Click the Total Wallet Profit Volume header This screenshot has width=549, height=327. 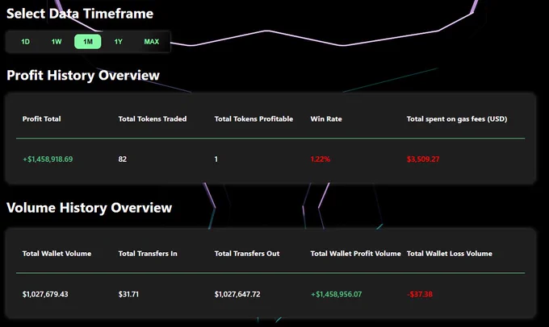coord(355,254)
